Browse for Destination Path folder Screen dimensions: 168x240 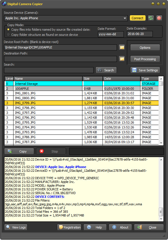pos(122,59)
